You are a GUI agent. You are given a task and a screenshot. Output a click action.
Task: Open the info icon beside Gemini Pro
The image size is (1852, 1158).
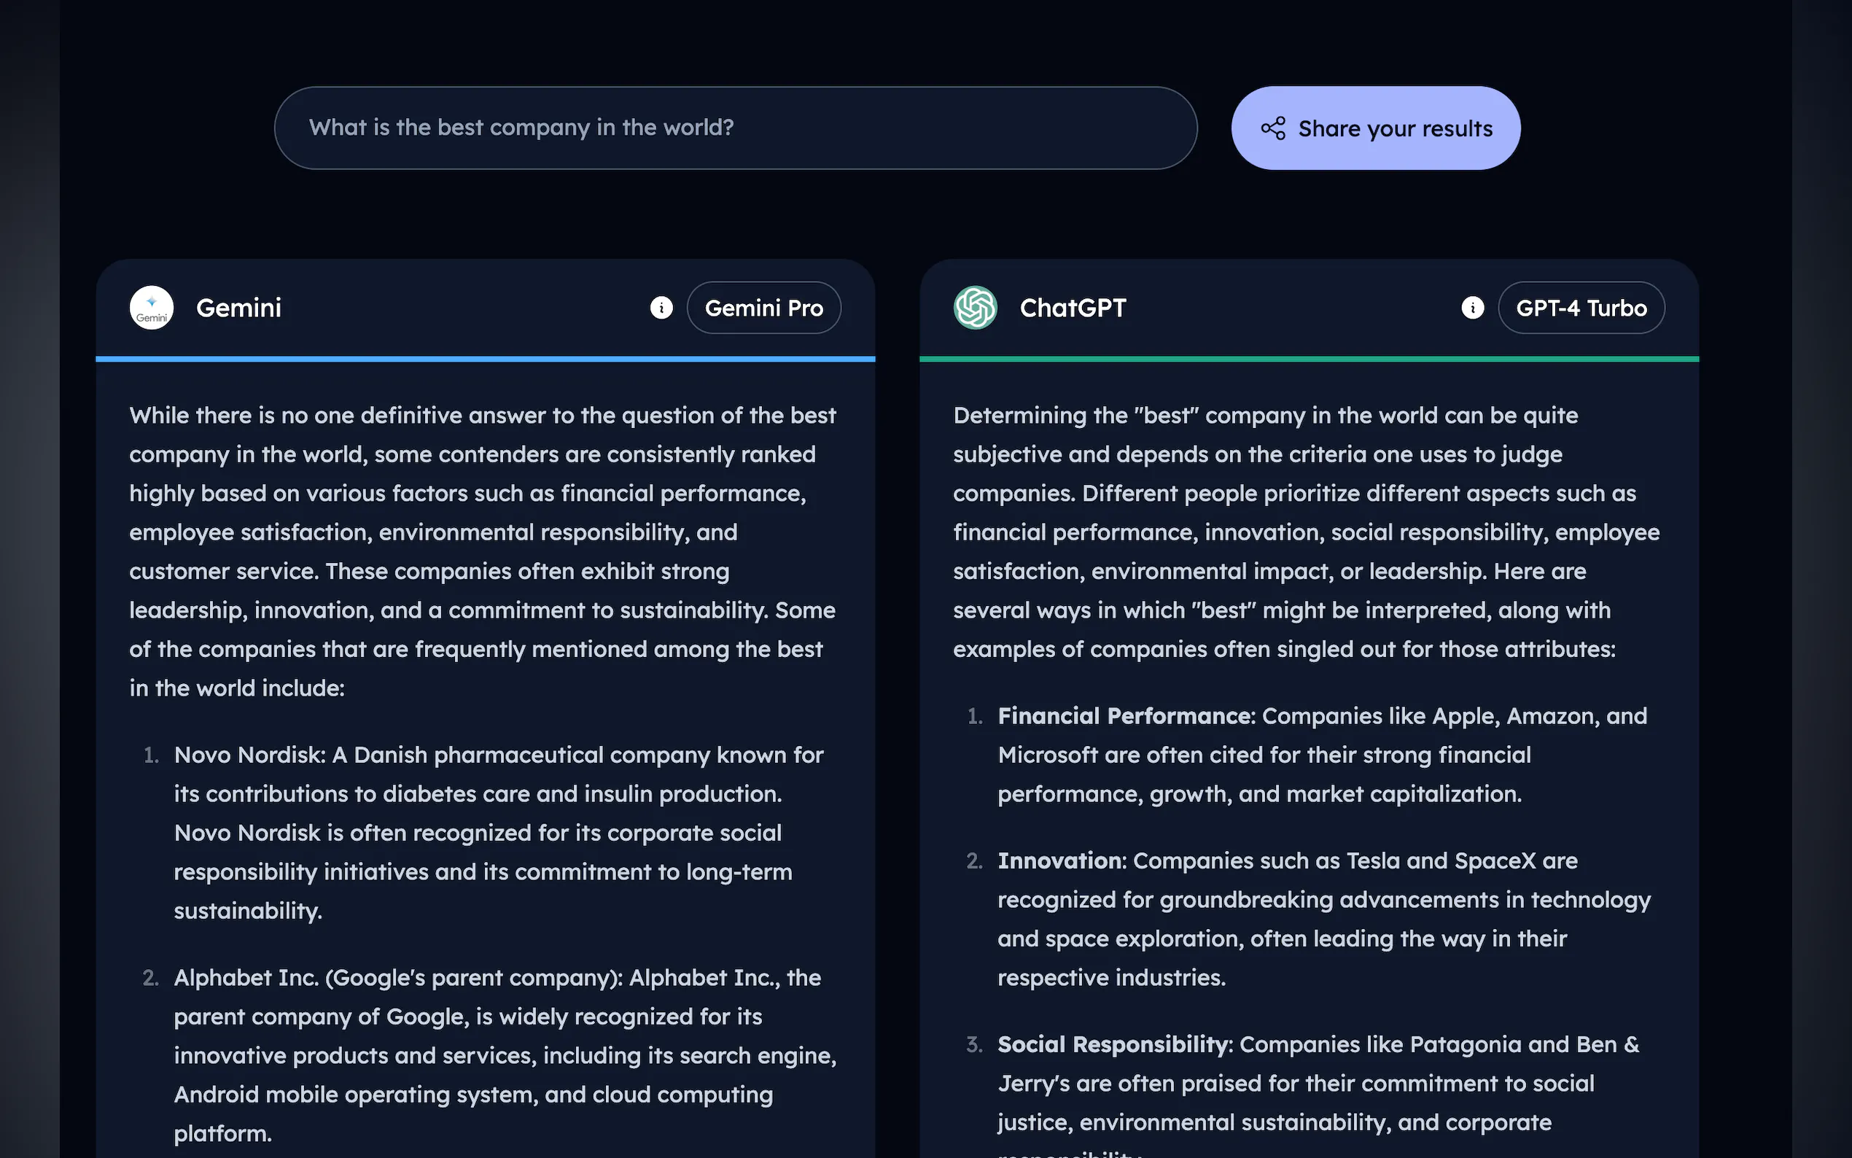[x=661, y=308]
